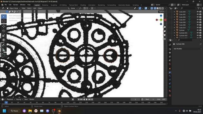Open the Global orientation dropdown
Screen dimensions: 203x114
[x=73, y=8]
